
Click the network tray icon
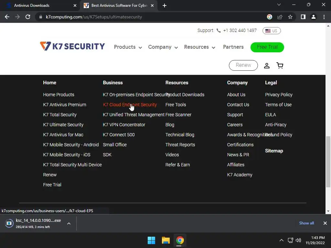pos(291,240)
